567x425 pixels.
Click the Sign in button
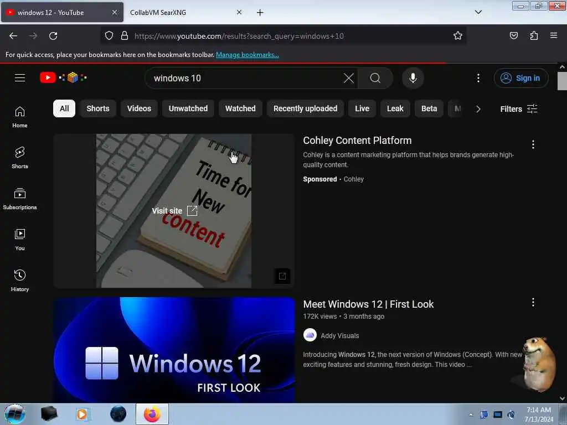[521, 78]
